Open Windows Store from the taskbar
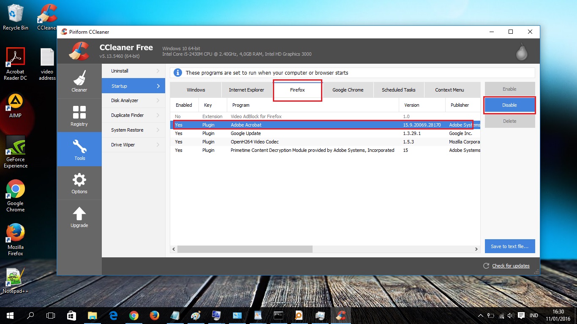Screen dimensions: 577x324 [71, 315]
